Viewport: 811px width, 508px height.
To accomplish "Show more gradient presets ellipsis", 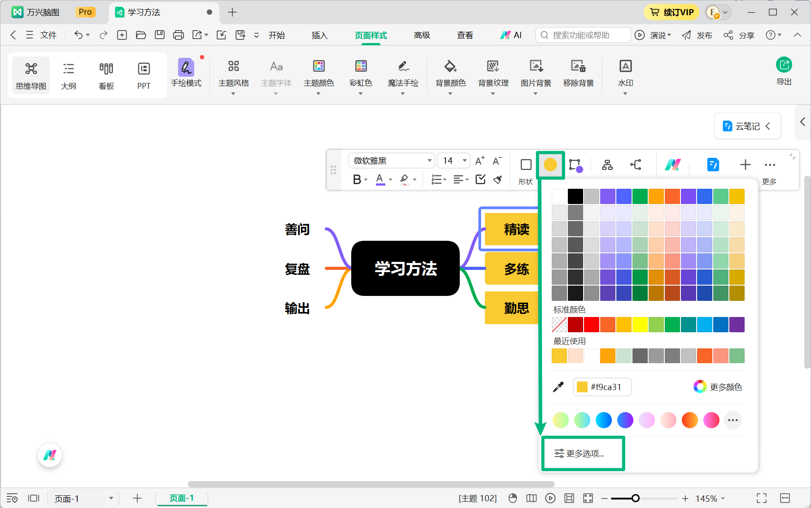I will pos(733,420).
